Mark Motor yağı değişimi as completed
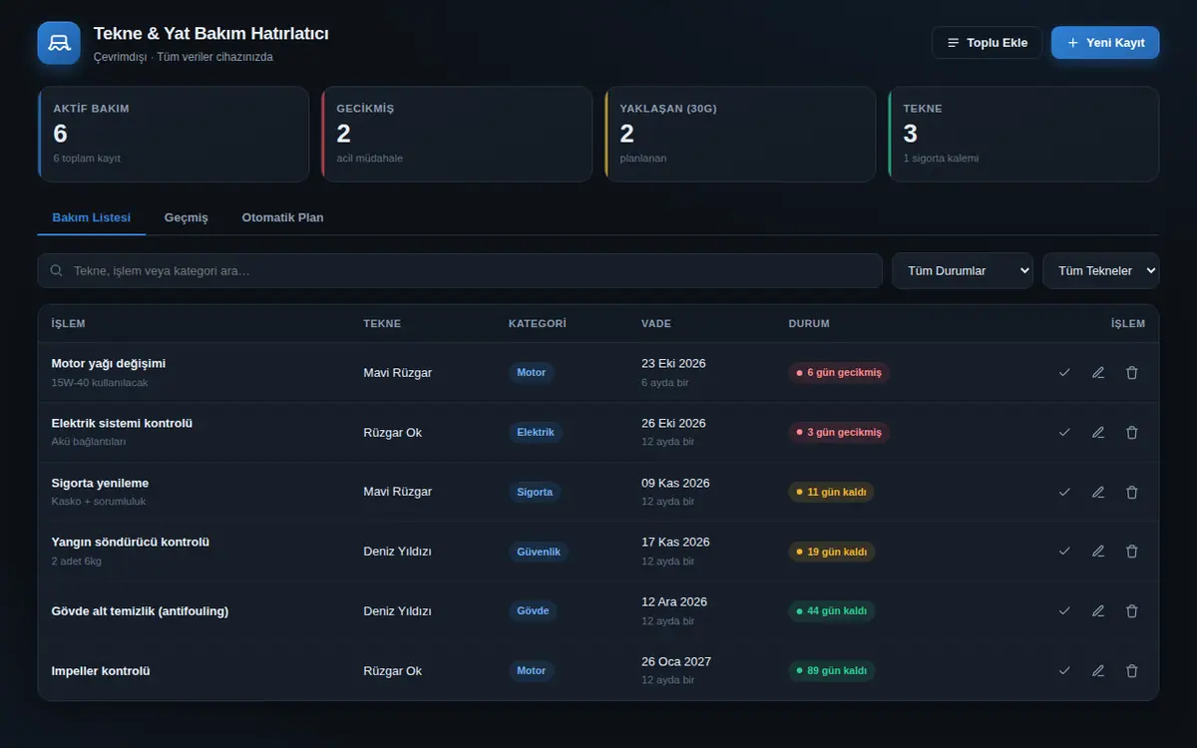1197x748 pixels. pyautogui.click(x=1064, y=373)
